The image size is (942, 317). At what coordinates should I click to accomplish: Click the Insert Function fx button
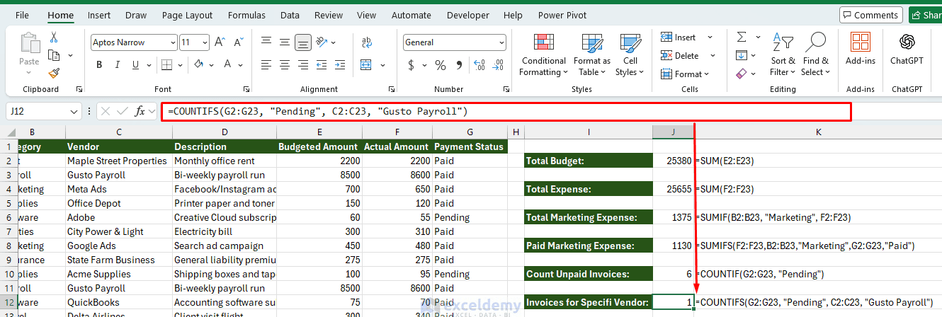140,111
